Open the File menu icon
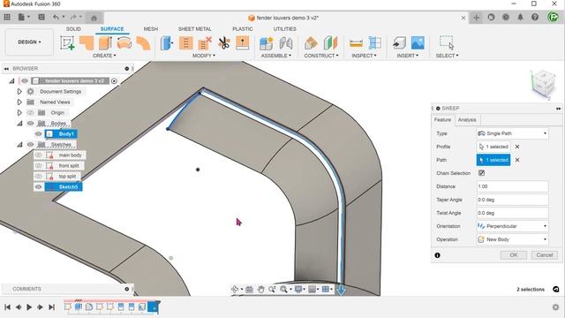Viewport: 565px width, 318px height. pos(24,17)
